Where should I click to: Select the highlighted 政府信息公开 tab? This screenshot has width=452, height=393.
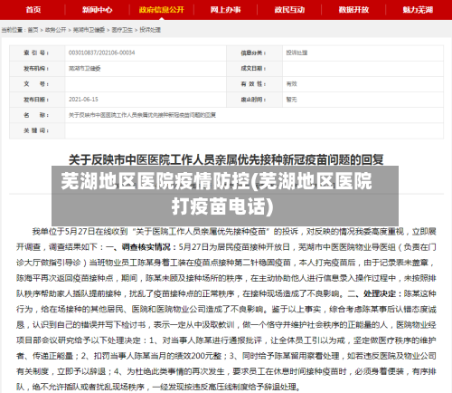(x=161, y=10)
